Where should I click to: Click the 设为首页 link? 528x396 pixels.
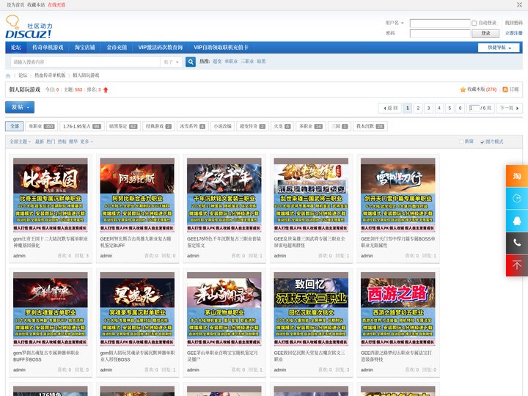click(15, 5)
